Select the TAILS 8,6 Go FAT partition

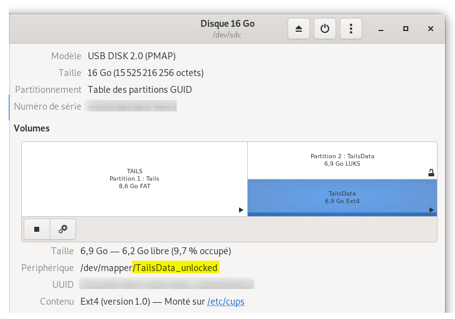134,178
